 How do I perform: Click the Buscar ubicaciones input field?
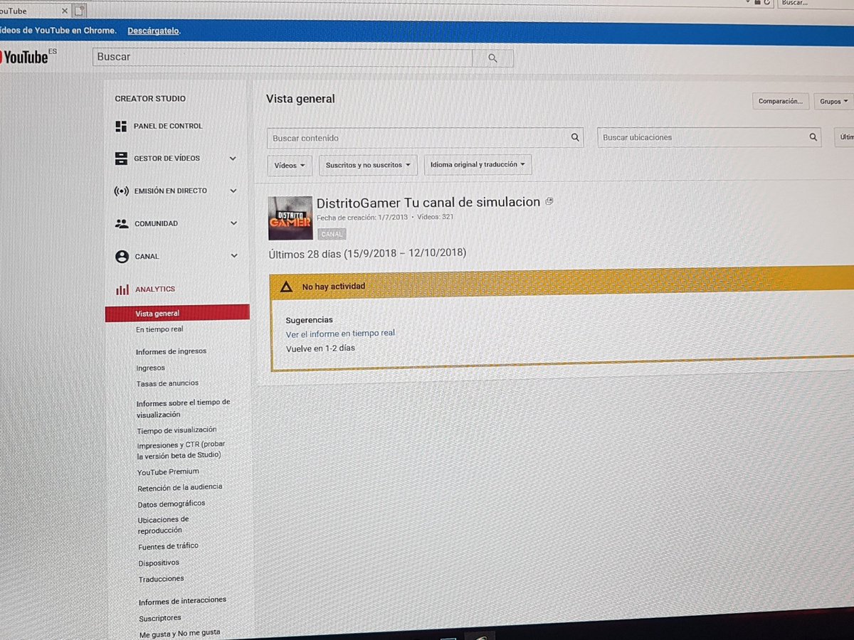pyautogui.click(x=710, y=137)
